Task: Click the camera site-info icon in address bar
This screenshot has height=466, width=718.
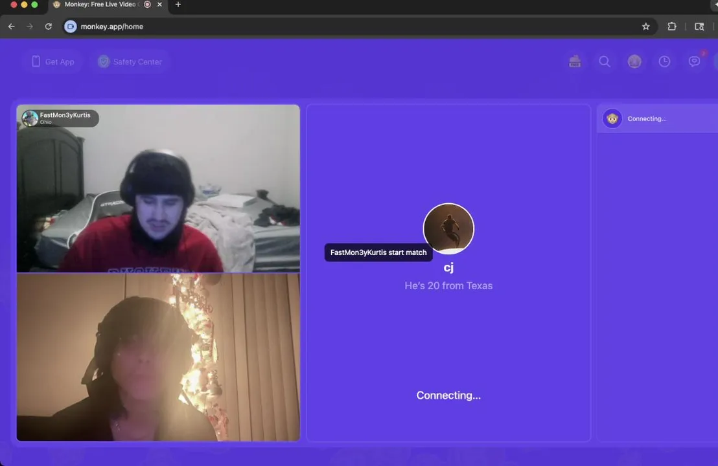Action: pos(71,27)
